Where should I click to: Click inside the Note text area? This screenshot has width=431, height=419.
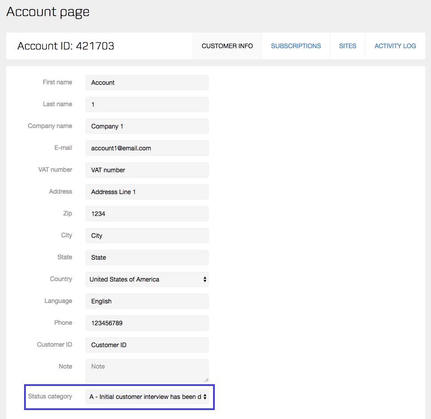tap(147, 370)
